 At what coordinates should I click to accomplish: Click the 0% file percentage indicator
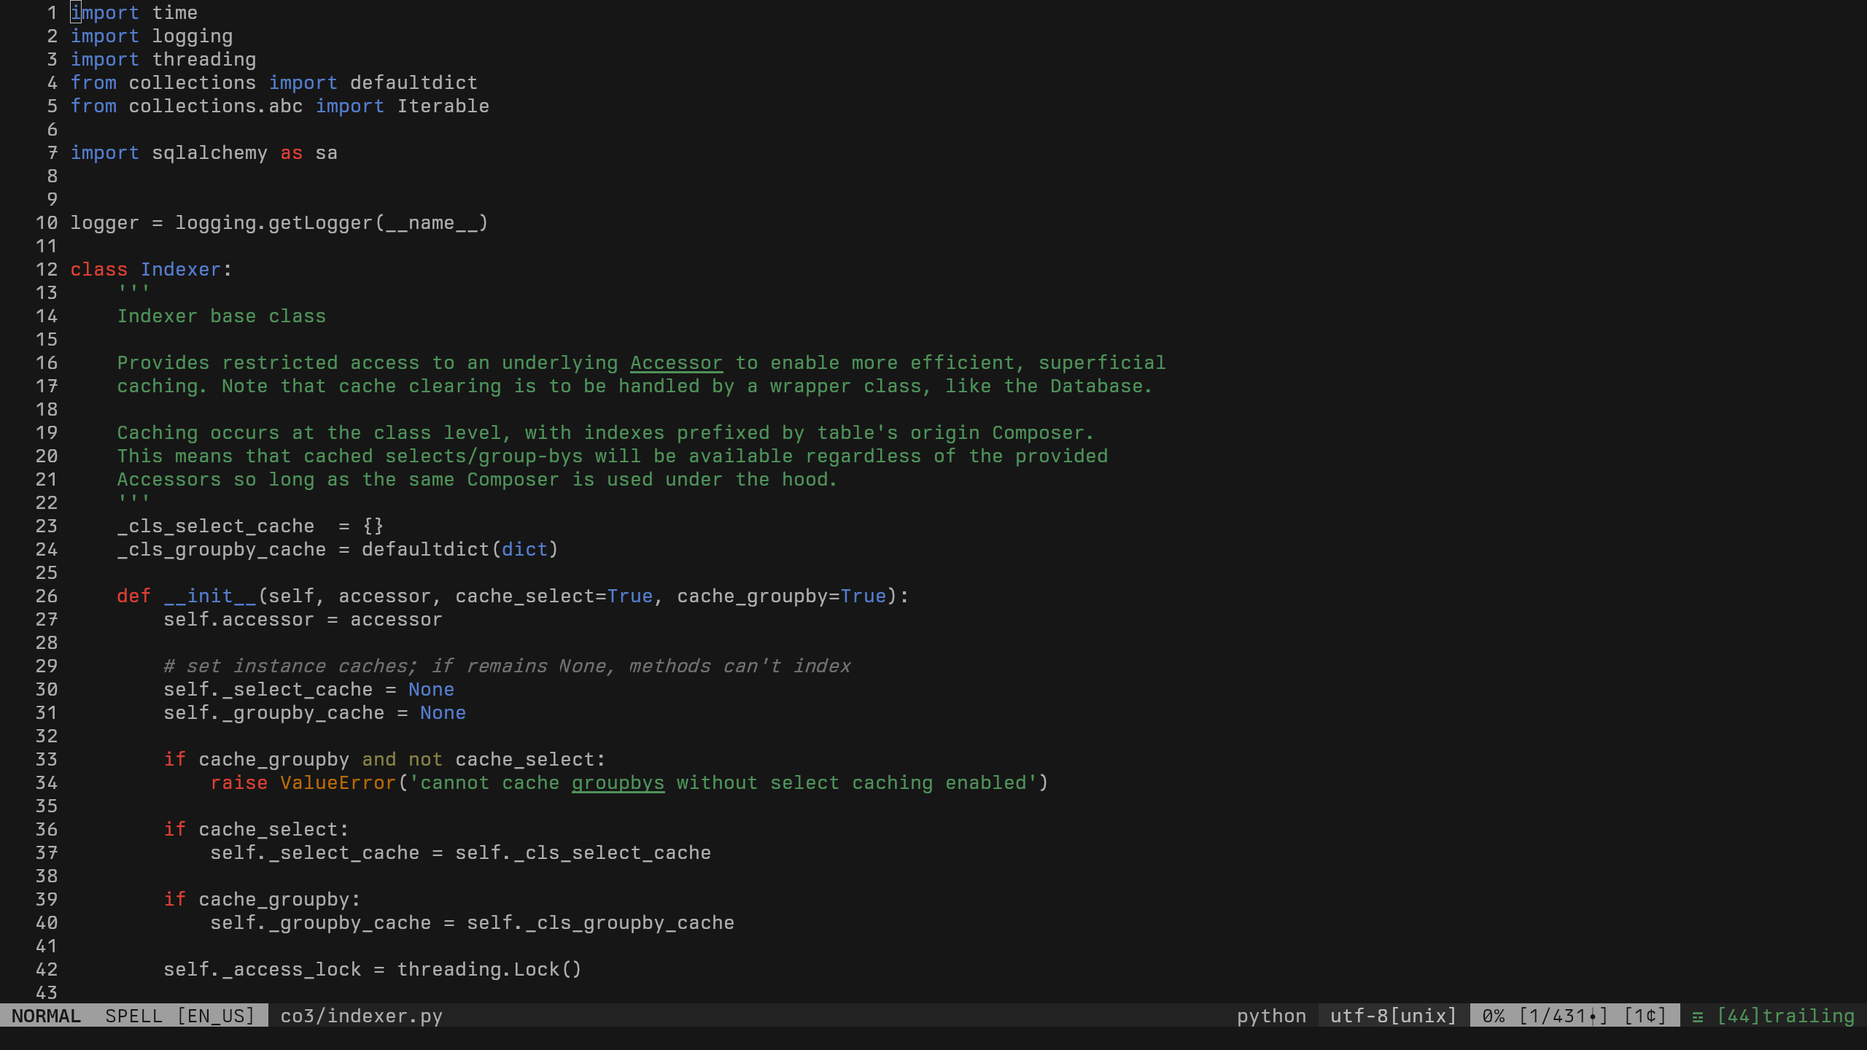(1493, 1016)
